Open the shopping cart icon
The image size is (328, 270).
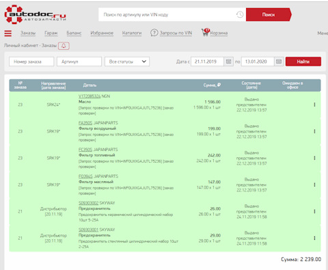point(205,32)
